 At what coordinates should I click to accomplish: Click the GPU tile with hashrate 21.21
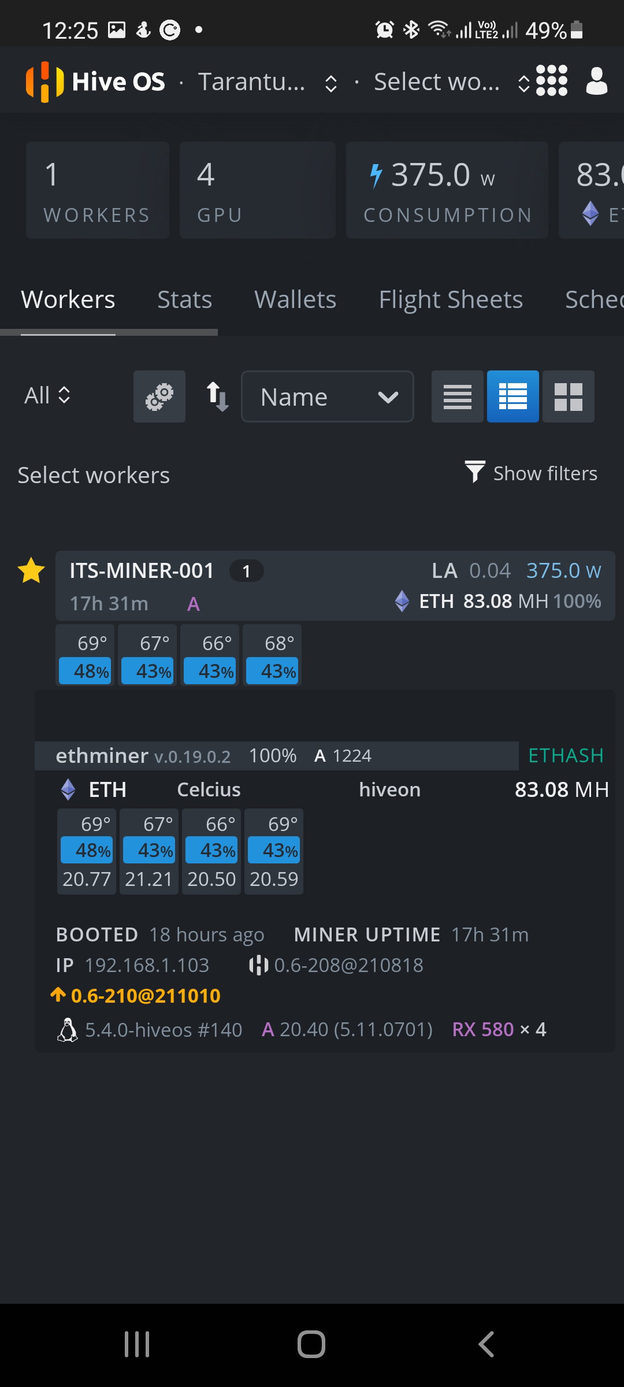[x=149, y=852]
